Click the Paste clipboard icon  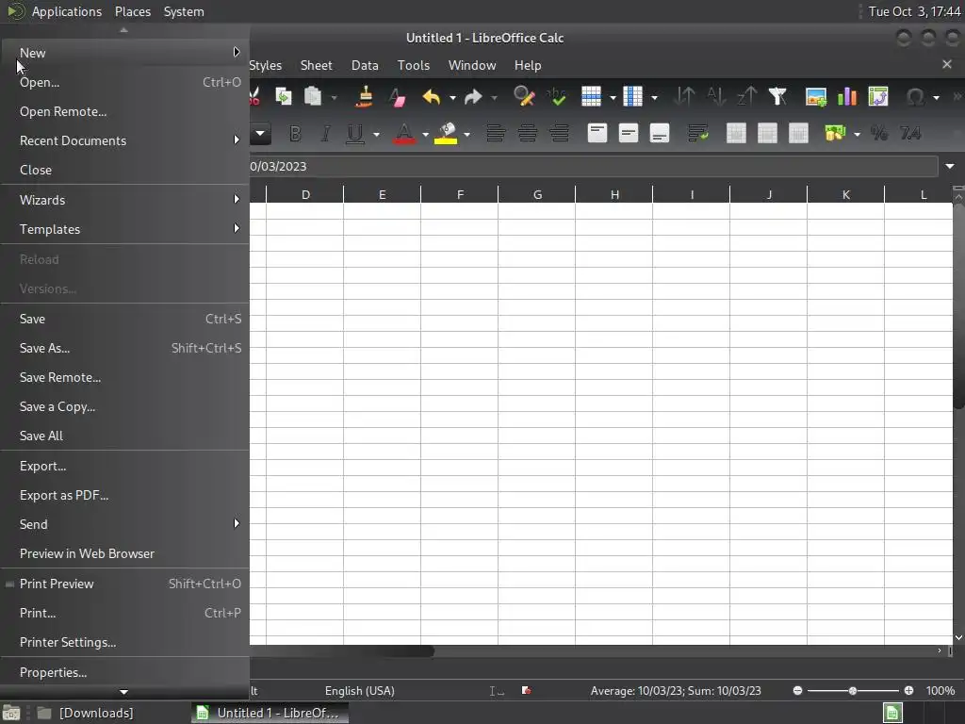pos(313,97)
